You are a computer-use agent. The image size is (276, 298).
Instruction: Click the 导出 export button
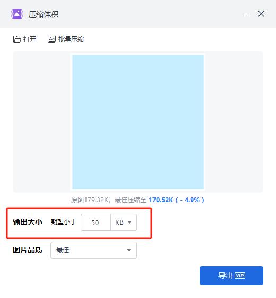(x=231, y=276)
